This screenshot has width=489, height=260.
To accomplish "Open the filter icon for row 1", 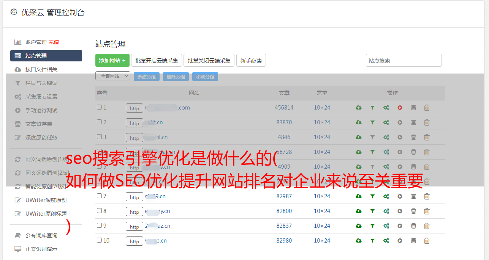I will pyautogui.click(x=372, y=108).
